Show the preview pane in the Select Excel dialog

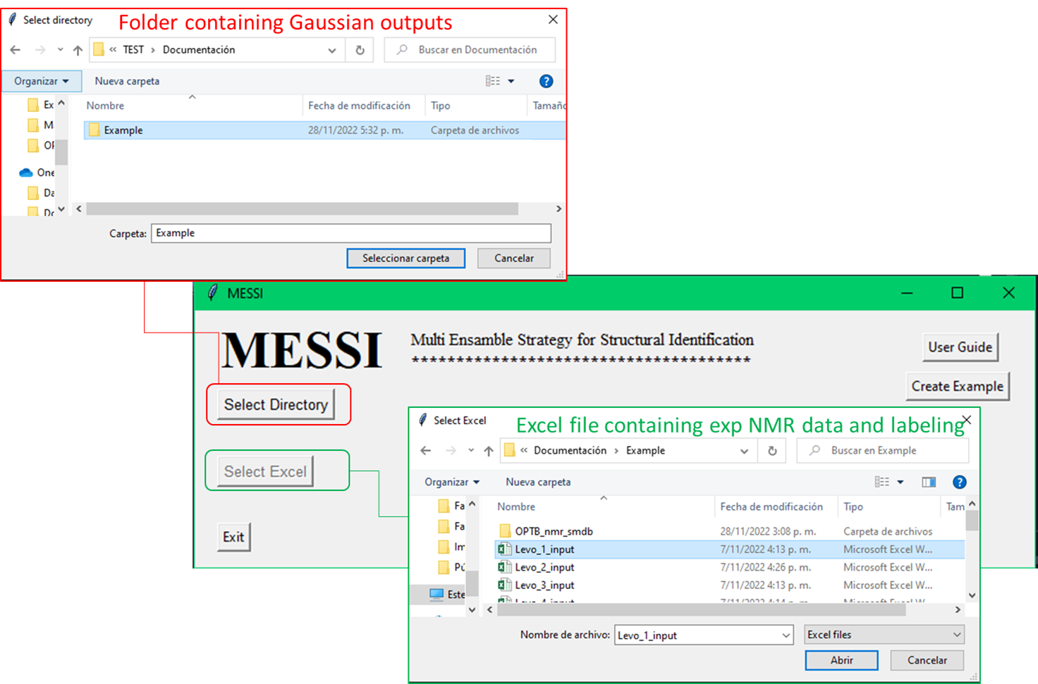coord(929,482)
